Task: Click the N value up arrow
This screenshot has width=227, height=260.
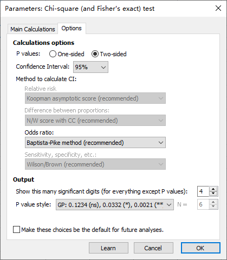Action: pos(213,202)
